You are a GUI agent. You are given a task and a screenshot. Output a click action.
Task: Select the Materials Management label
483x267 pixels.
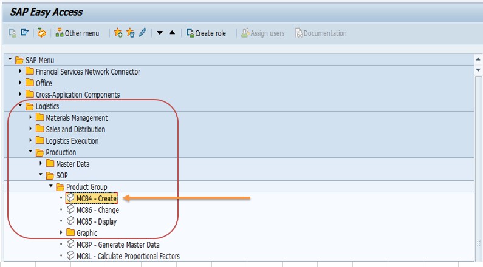77,118
